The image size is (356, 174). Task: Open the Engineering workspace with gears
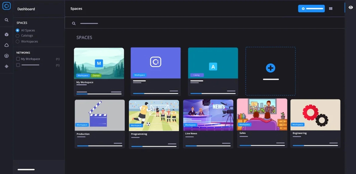point(315,123)
